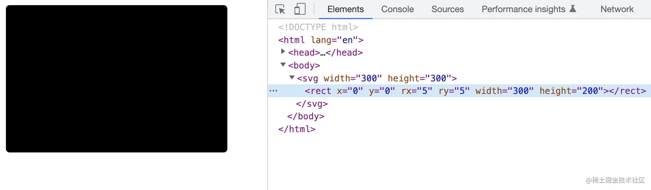
Task: Select the rect element node
Action: (x=318, y=91)
